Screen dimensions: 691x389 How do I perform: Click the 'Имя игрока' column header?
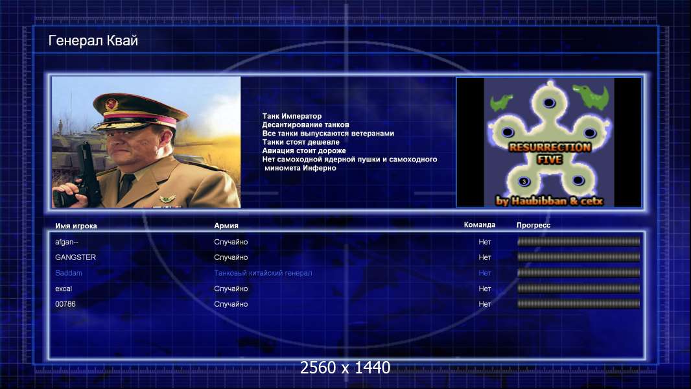pyautogui.click(x=76, y=226)
